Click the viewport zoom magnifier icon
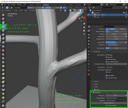The height and width of the screenshot is (108, 128). 84,24
